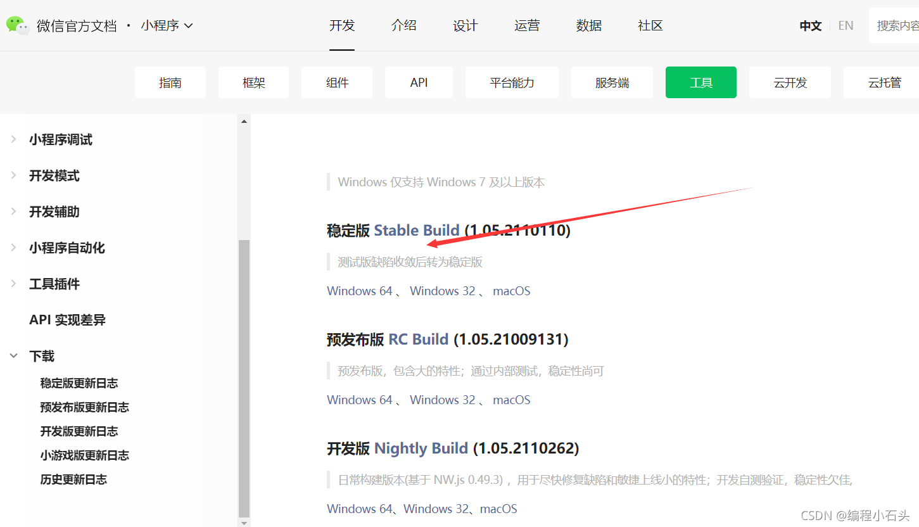Download RC Build Windows 64
919x527 pixels.
tap(360, 400)
